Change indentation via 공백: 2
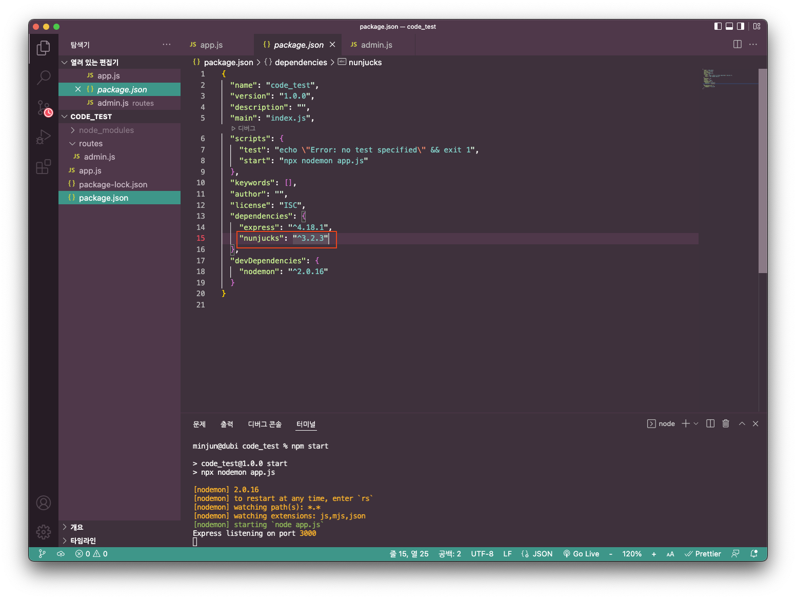 (450, 554)
